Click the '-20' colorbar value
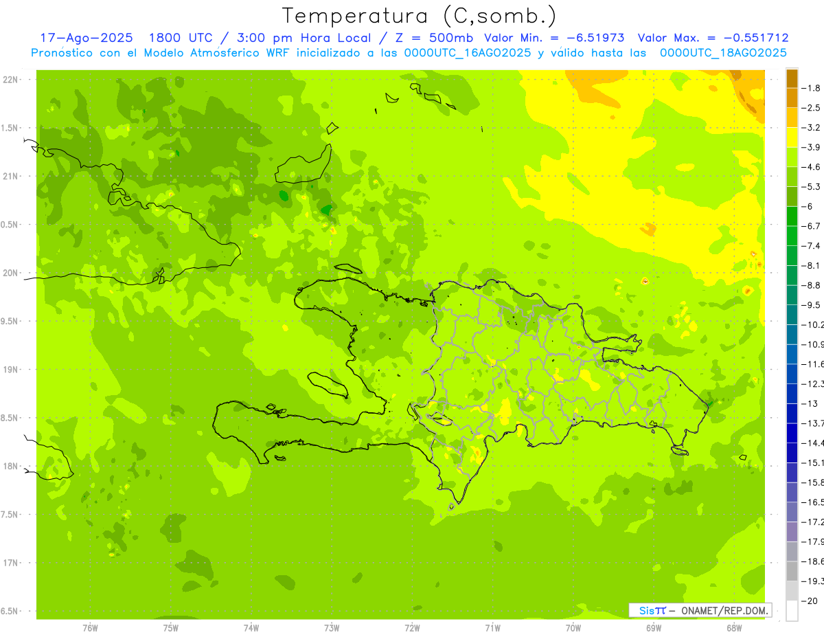The height and width of the screenshot is (637, 824). point(810,600)
